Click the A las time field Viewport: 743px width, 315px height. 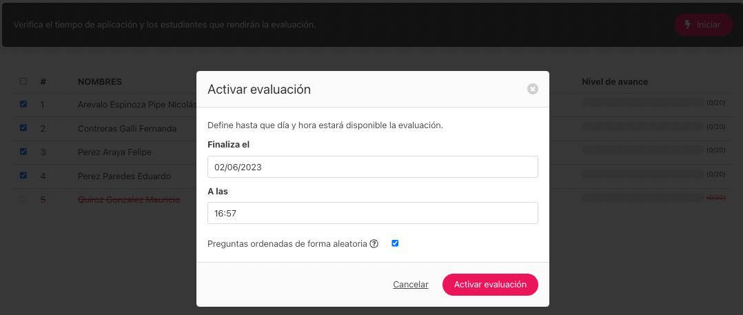tap(372, 213)
